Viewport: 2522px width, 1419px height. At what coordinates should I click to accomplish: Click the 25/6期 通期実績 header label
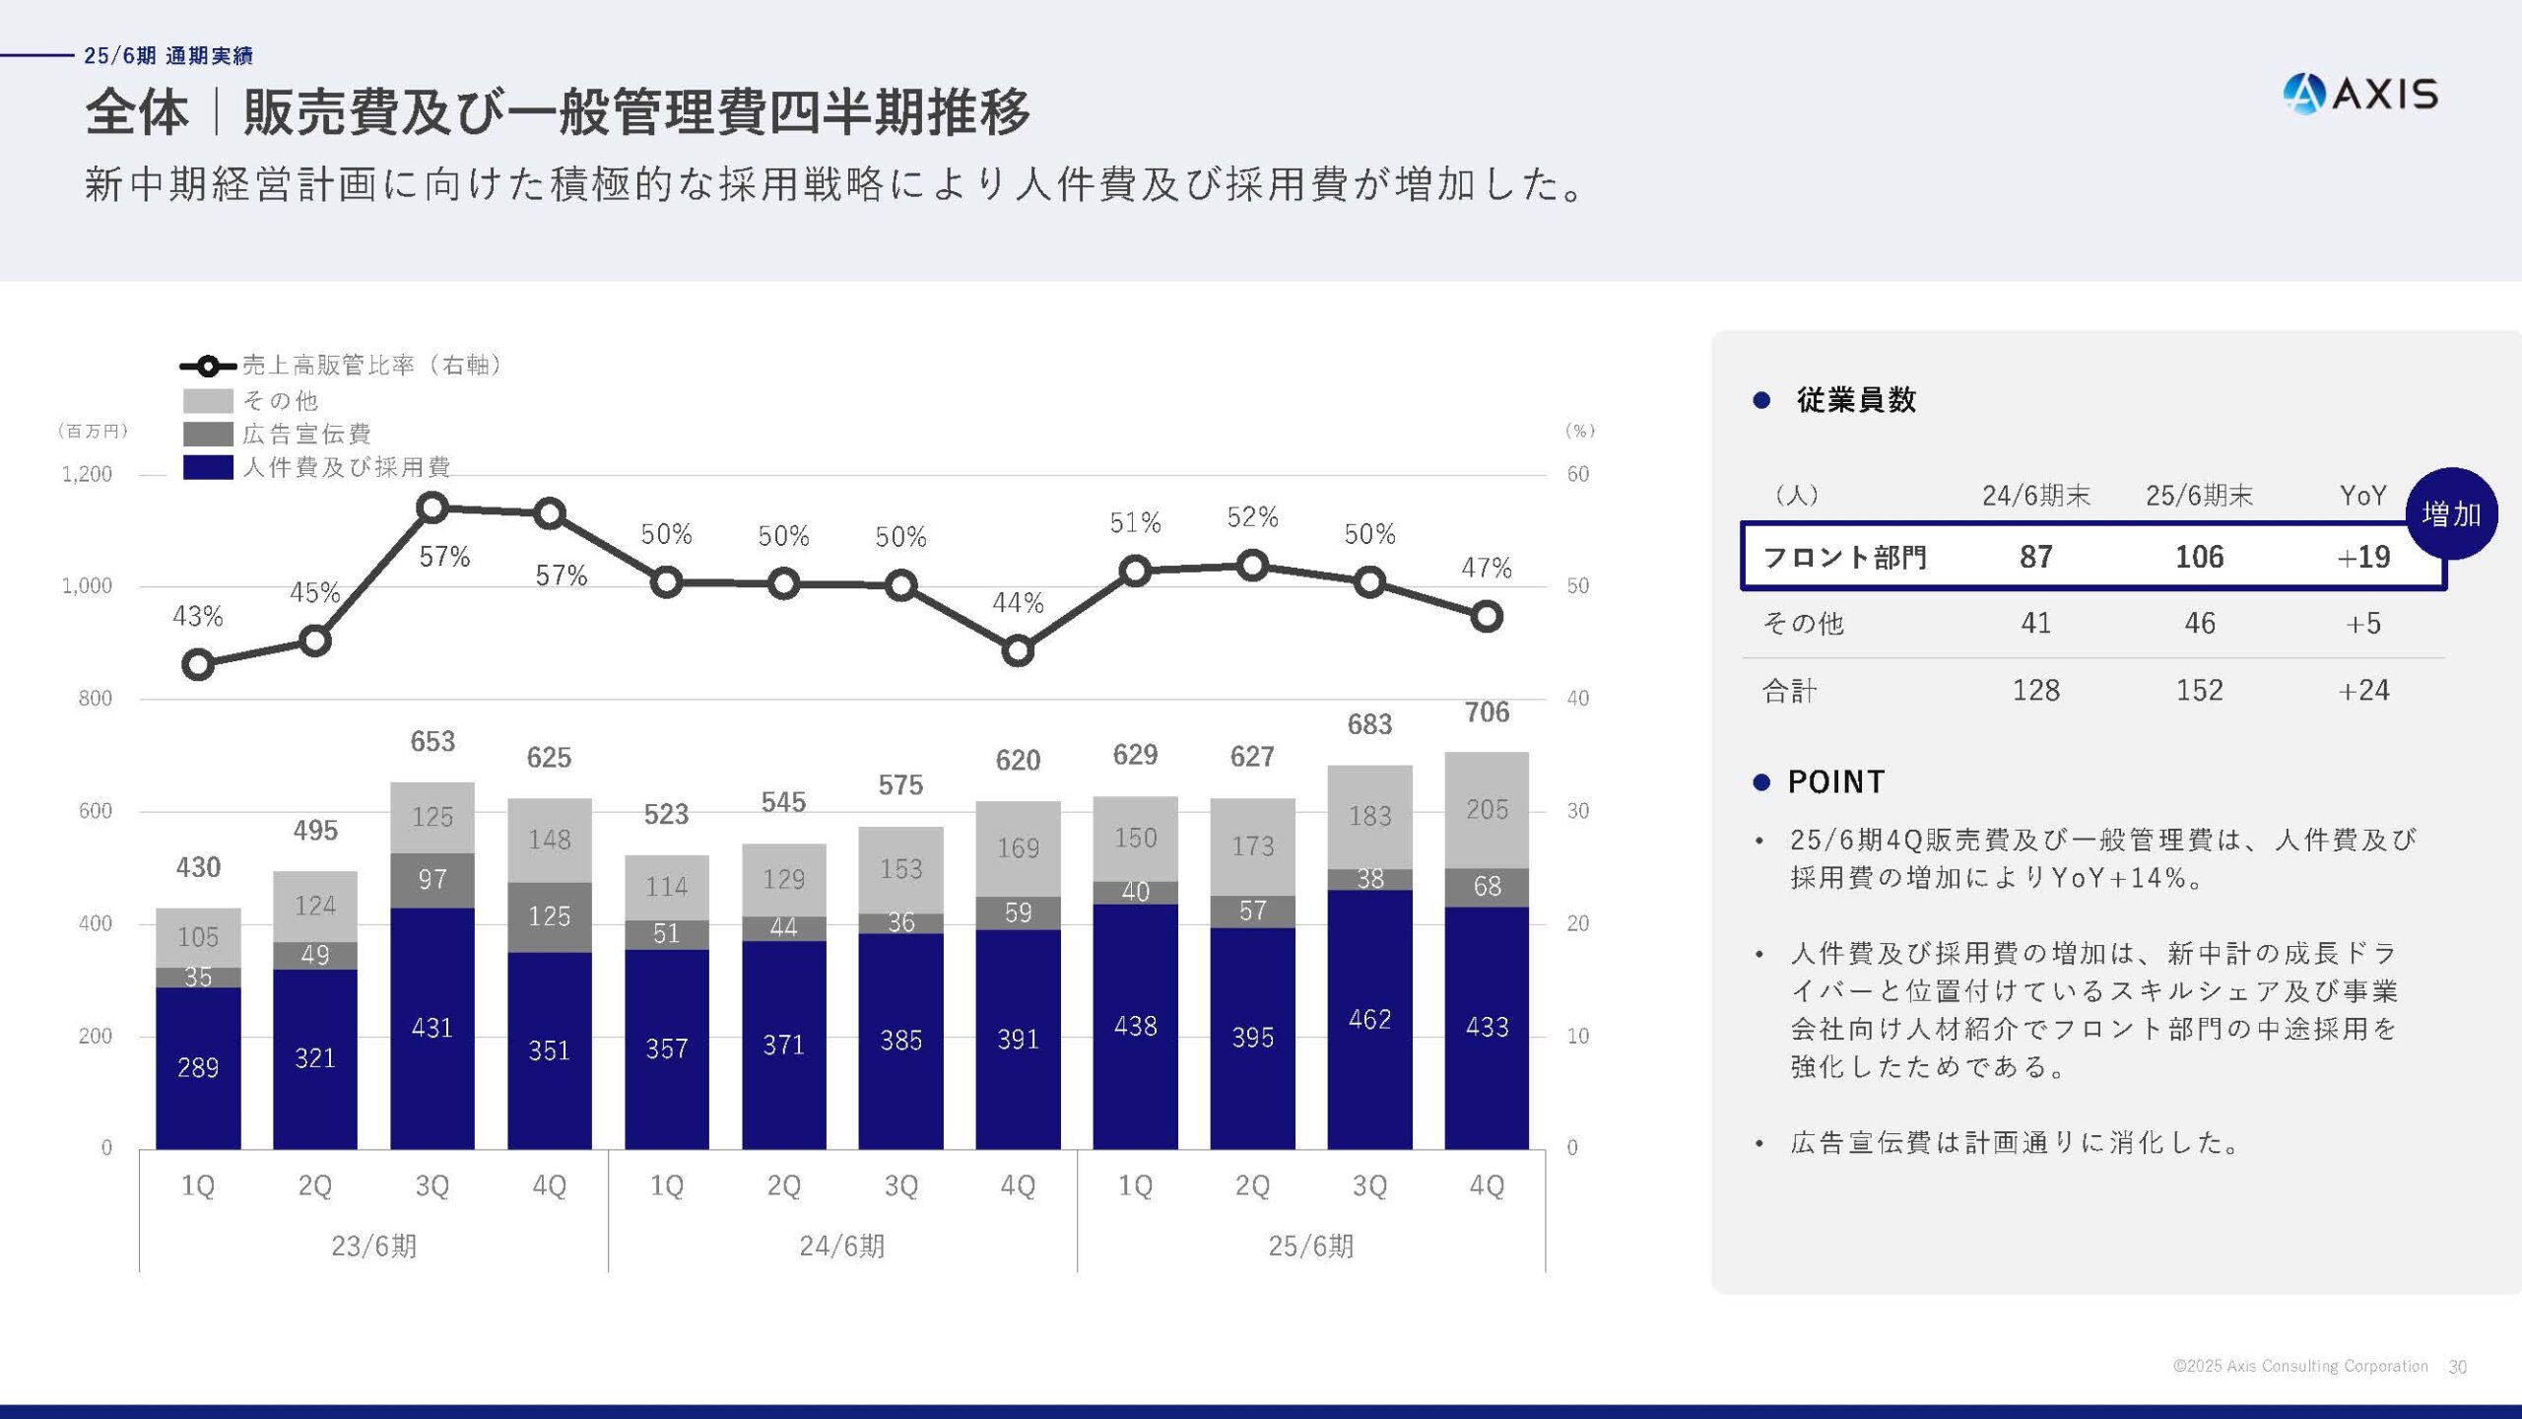click(168, 56)
